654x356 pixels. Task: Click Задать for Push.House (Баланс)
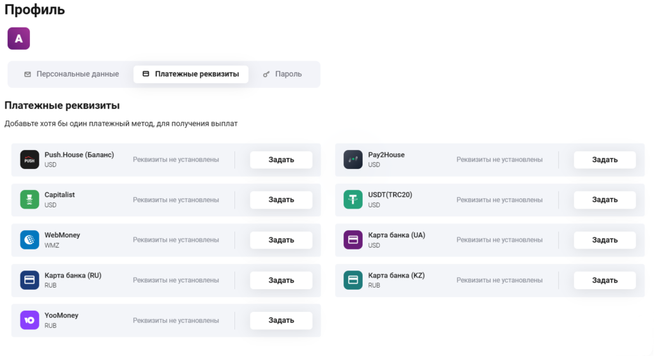click(x=281, y=160)
